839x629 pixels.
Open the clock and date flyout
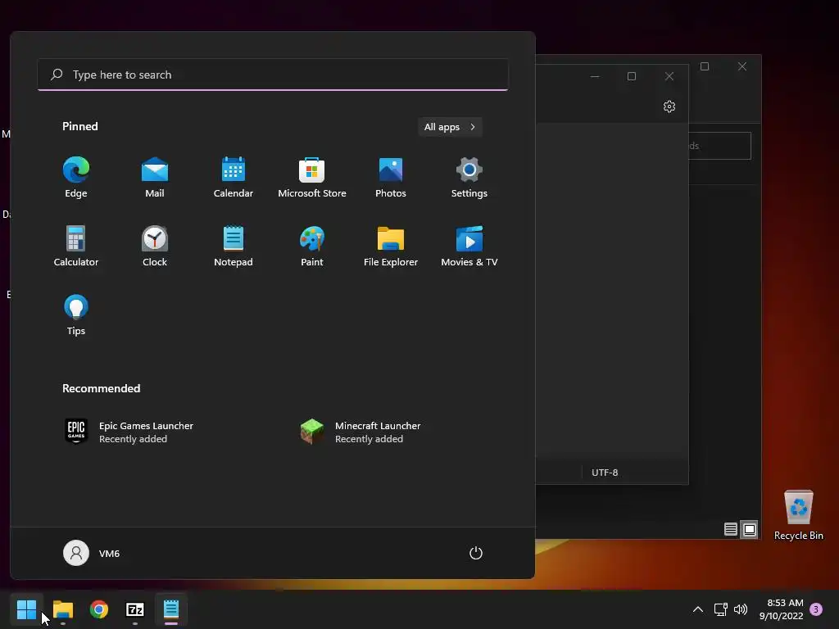coord(781,609)
